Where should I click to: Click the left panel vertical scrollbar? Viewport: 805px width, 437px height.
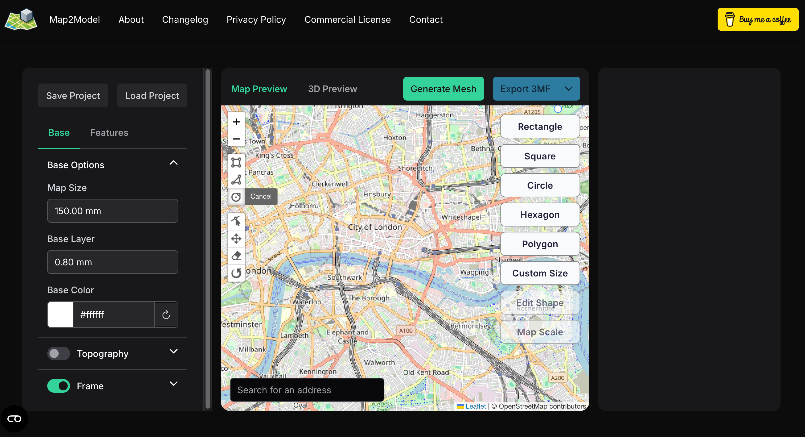(x=208, y=239)
